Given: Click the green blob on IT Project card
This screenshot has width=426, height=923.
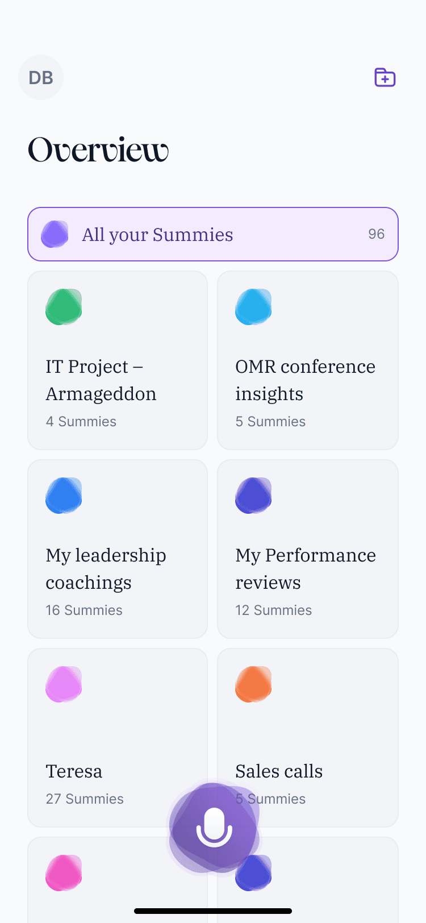Looking at the screenshot, I should coord(64,307).
